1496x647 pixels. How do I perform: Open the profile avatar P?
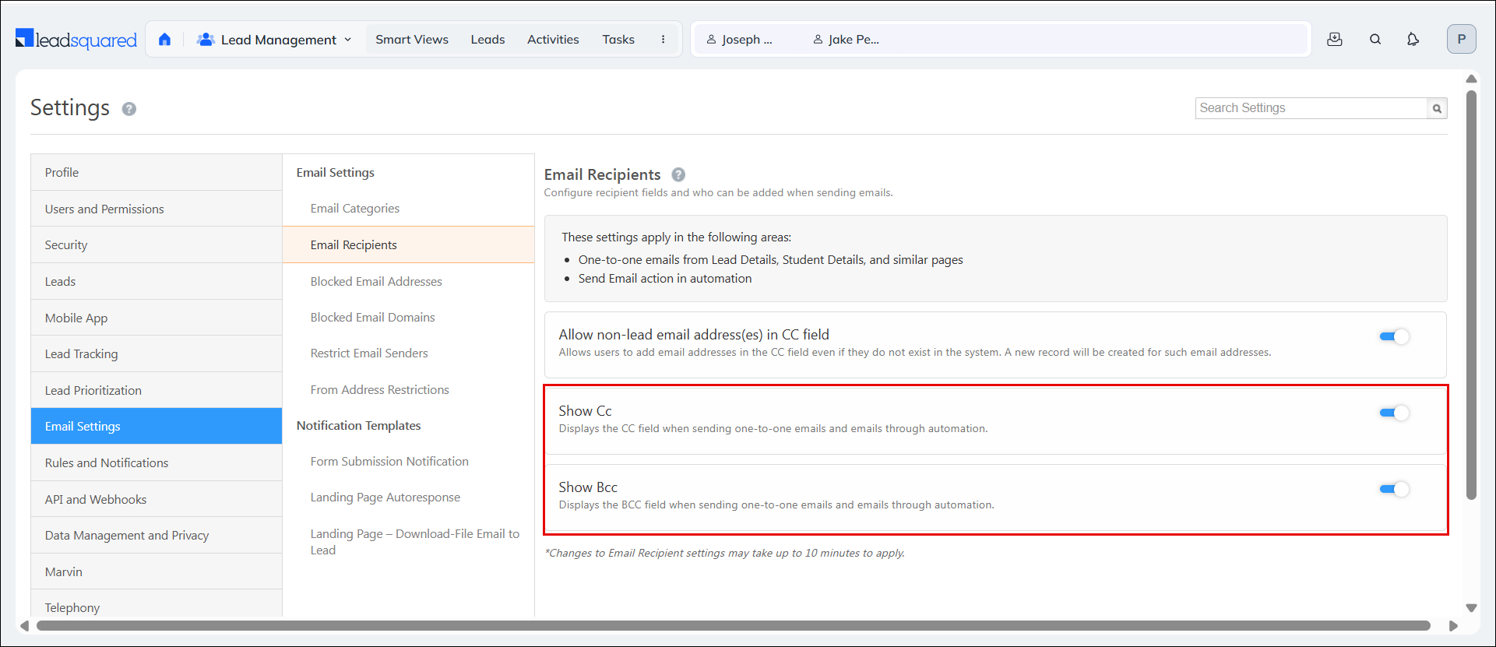pos(1461,39)
